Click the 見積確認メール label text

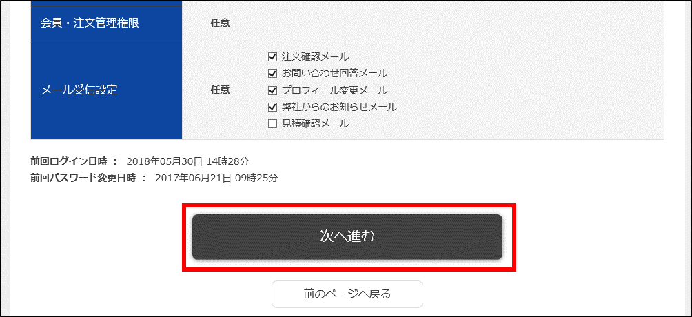(316, 124)
